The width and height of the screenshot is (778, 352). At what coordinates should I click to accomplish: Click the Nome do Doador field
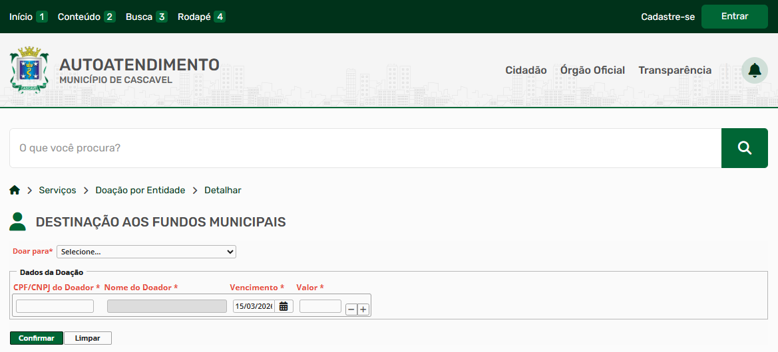(x=167, y=306)
